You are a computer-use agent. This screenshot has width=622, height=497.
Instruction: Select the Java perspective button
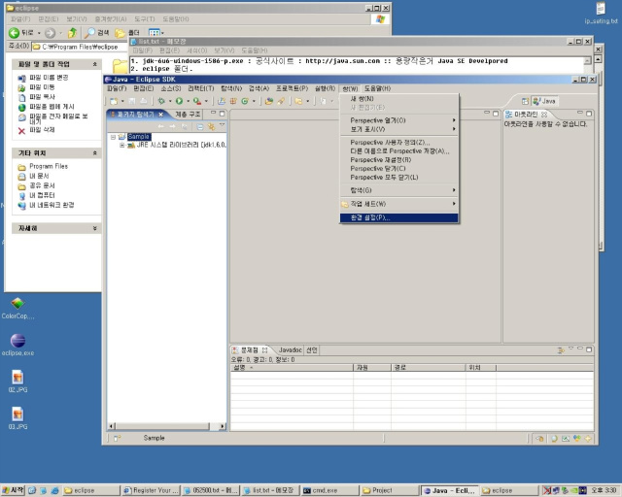544,101
